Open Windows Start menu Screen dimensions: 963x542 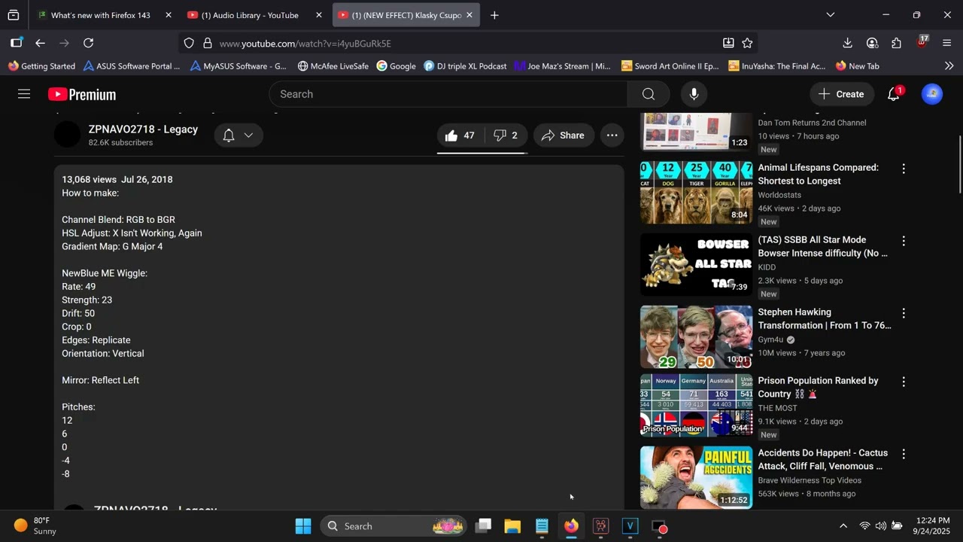303,526
